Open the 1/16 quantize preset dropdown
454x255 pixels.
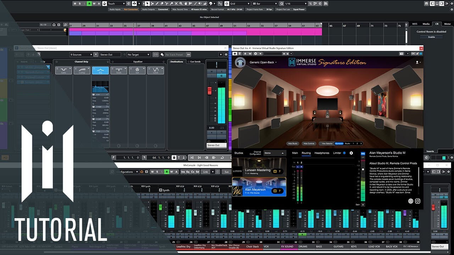coord(296,4)
